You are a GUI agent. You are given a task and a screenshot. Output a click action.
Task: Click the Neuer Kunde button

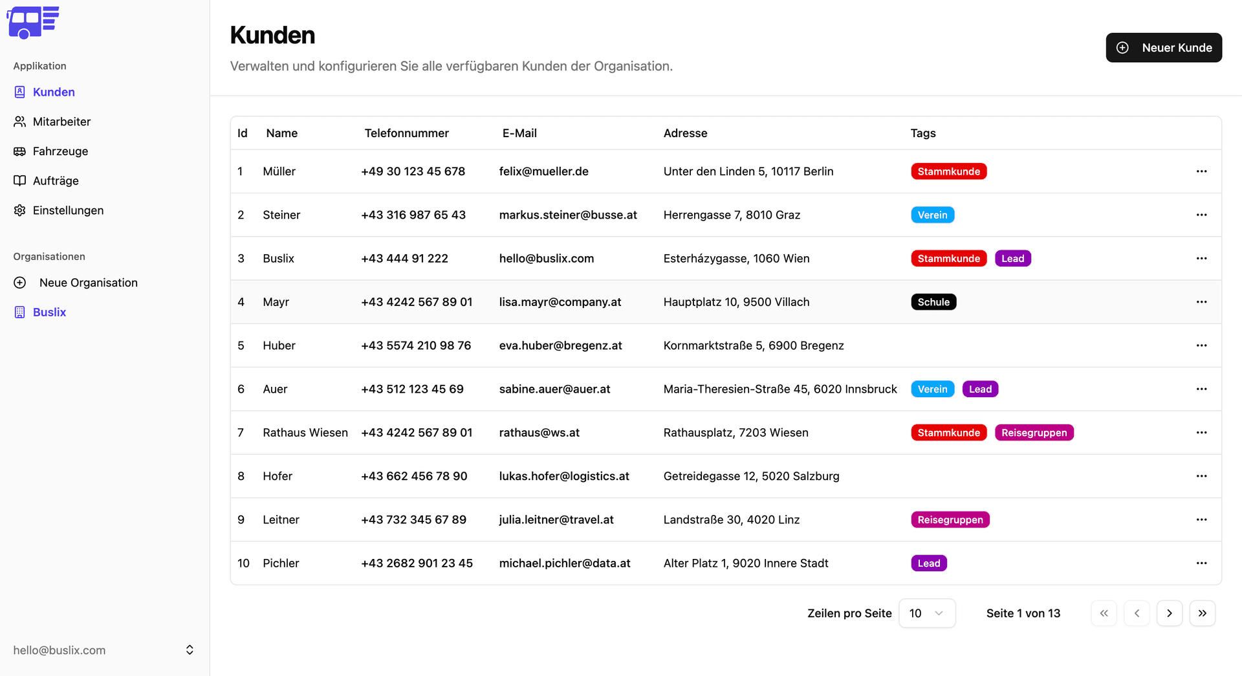coord(1164,48)
